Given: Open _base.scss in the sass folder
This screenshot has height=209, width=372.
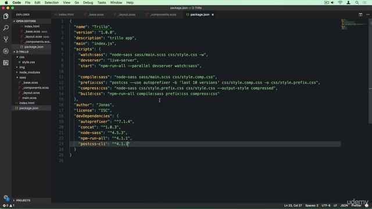Looking at the screenshot, I should coord(30,82).
